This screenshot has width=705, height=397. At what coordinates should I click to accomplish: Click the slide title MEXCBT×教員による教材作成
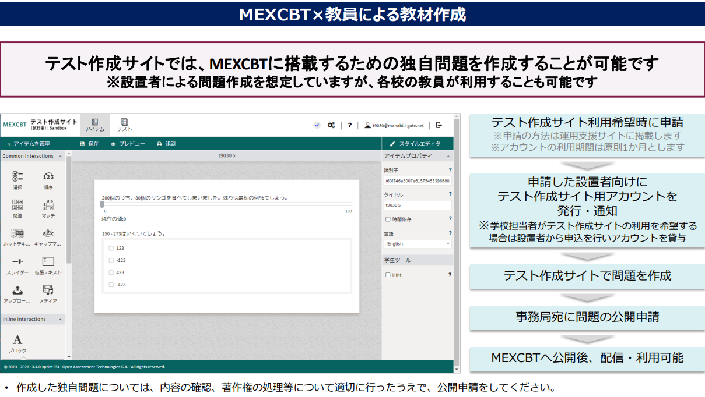click(x=352, y=15)
